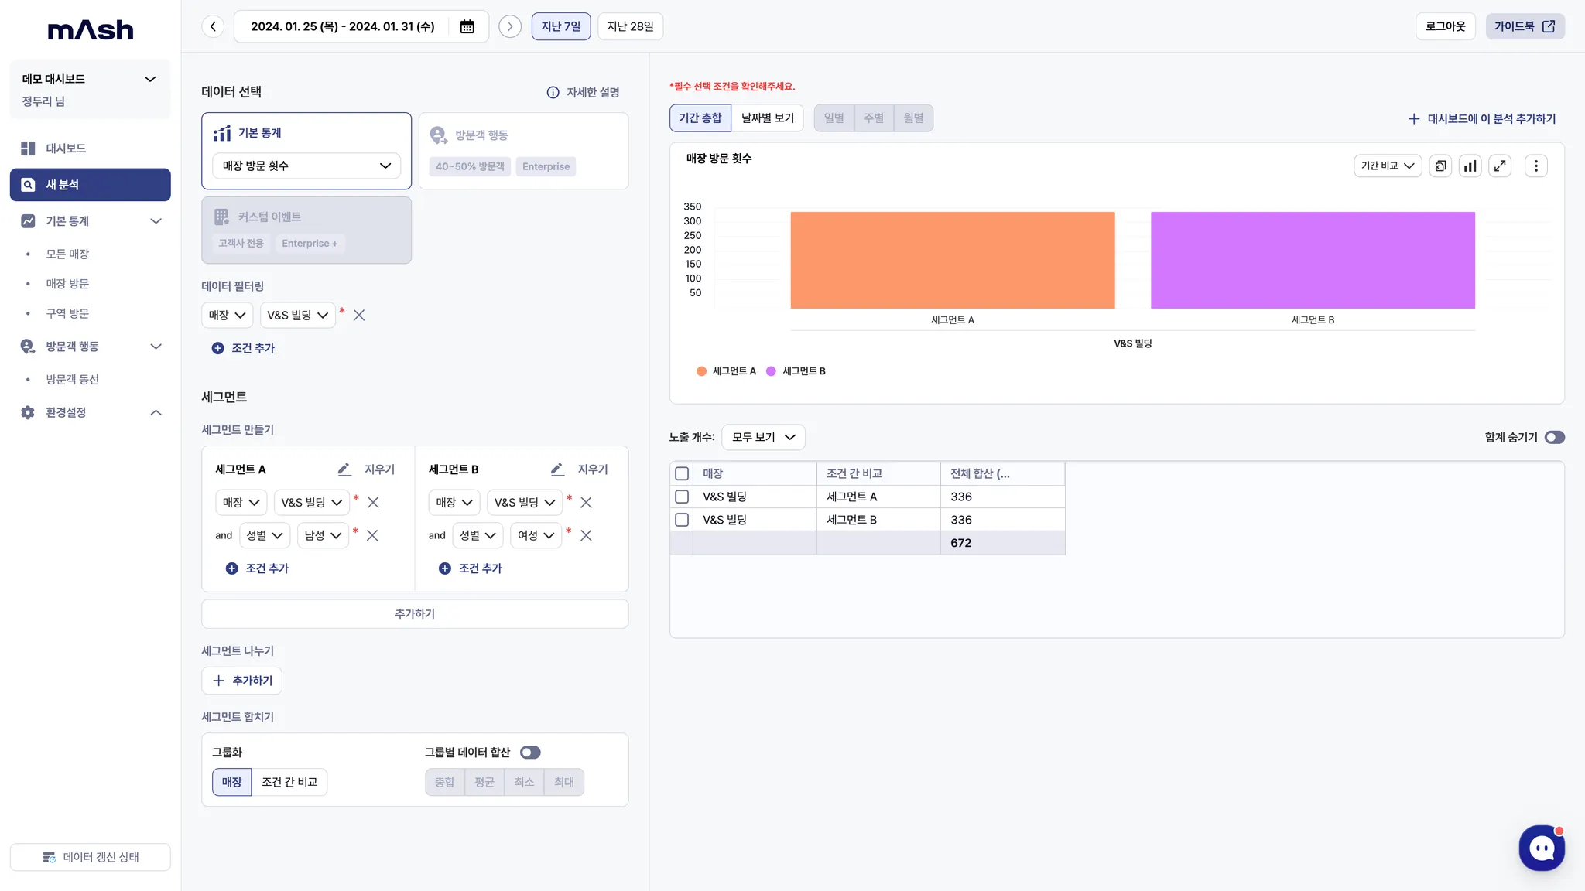Click the bar chart type icon
Screen dimensions: 1585x891
(x=1470, y=166)
